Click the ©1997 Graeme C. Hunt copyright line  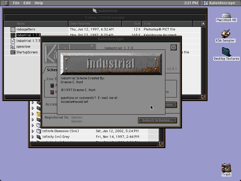(78, 90)
